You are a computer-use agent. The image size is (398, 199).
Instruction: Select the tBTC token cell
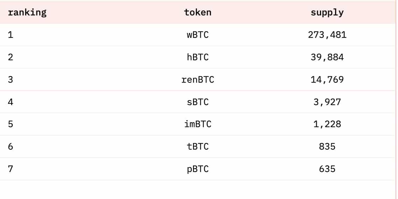click(198, 147)
